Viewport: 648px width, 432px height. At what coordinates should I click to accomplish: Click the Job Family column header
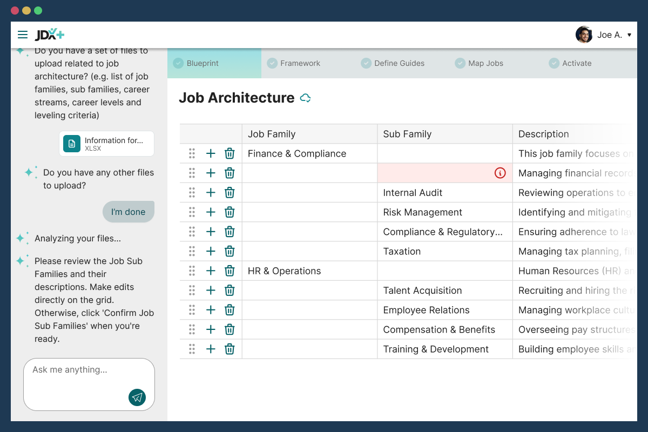tap(309, 134)
